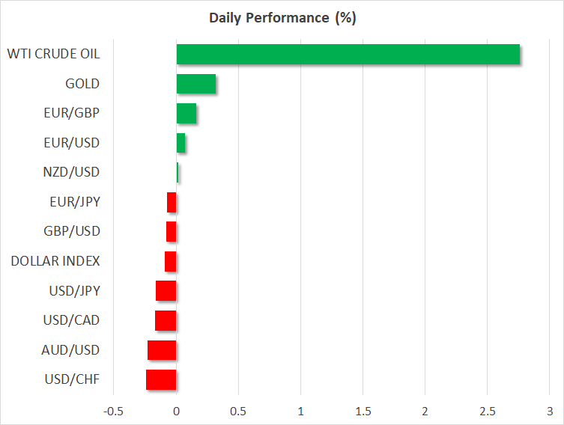Select the EUR/USD category label
The image size is (564, 425).
(x=71, y=143)
